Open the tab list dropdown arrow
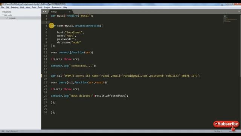 [x=239, y=11]
